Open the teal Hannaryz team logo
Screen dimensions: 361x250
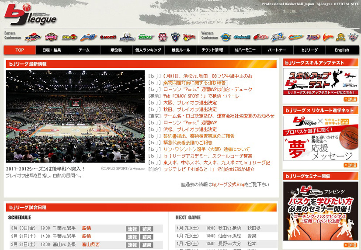tap(242, 37)
